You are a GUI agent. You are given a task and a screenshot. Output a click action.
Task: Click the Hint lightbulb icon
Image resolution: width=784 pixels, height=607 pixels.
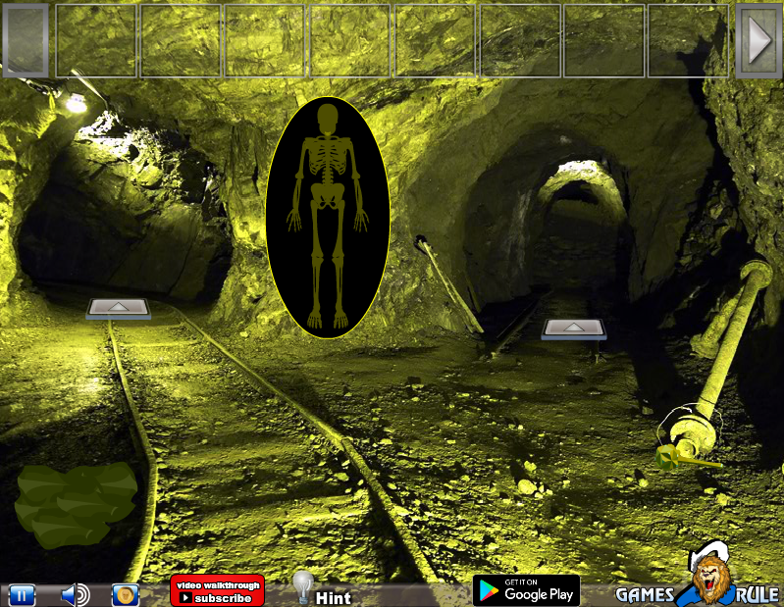(303, 587)
